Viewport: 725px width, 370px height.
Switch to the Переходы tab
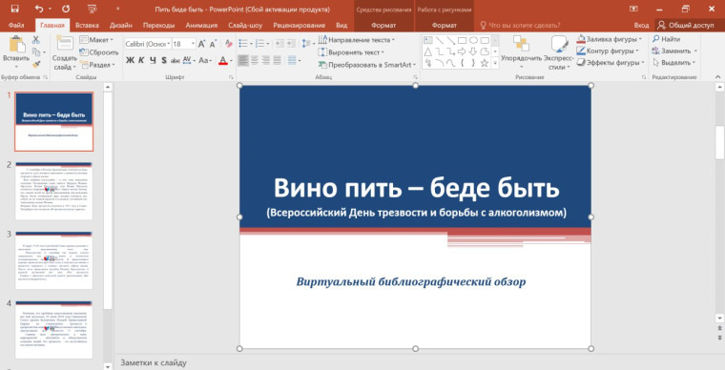coord(158,26)
